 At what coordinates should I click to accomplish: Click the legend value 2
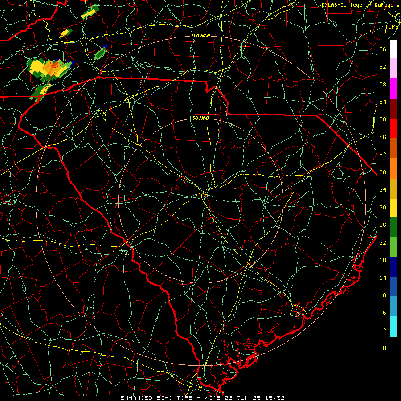[x=385, y=331]
